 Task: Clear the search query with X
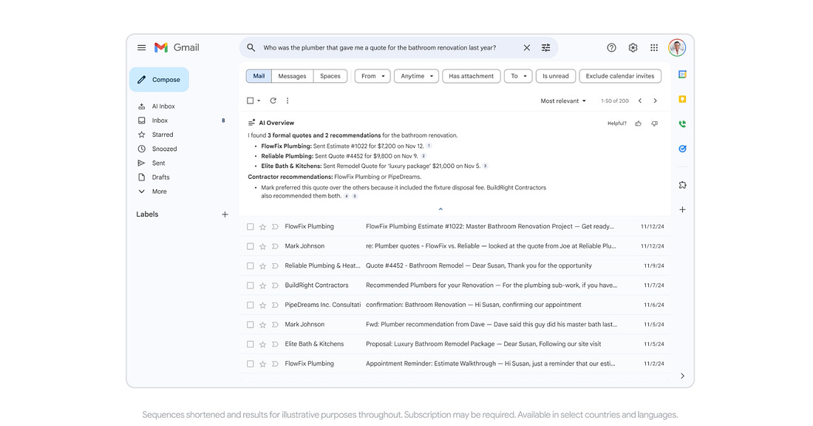527,48
